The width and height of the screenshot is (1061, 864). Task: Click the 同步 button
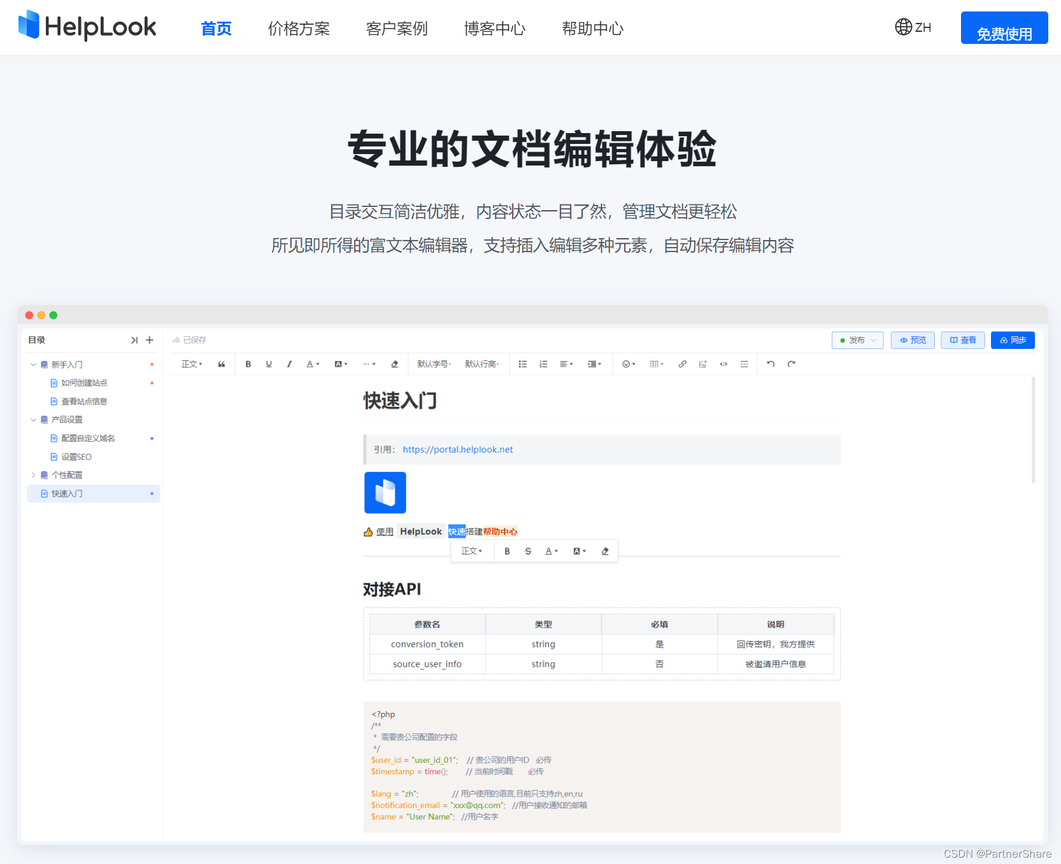point(1013,340)
